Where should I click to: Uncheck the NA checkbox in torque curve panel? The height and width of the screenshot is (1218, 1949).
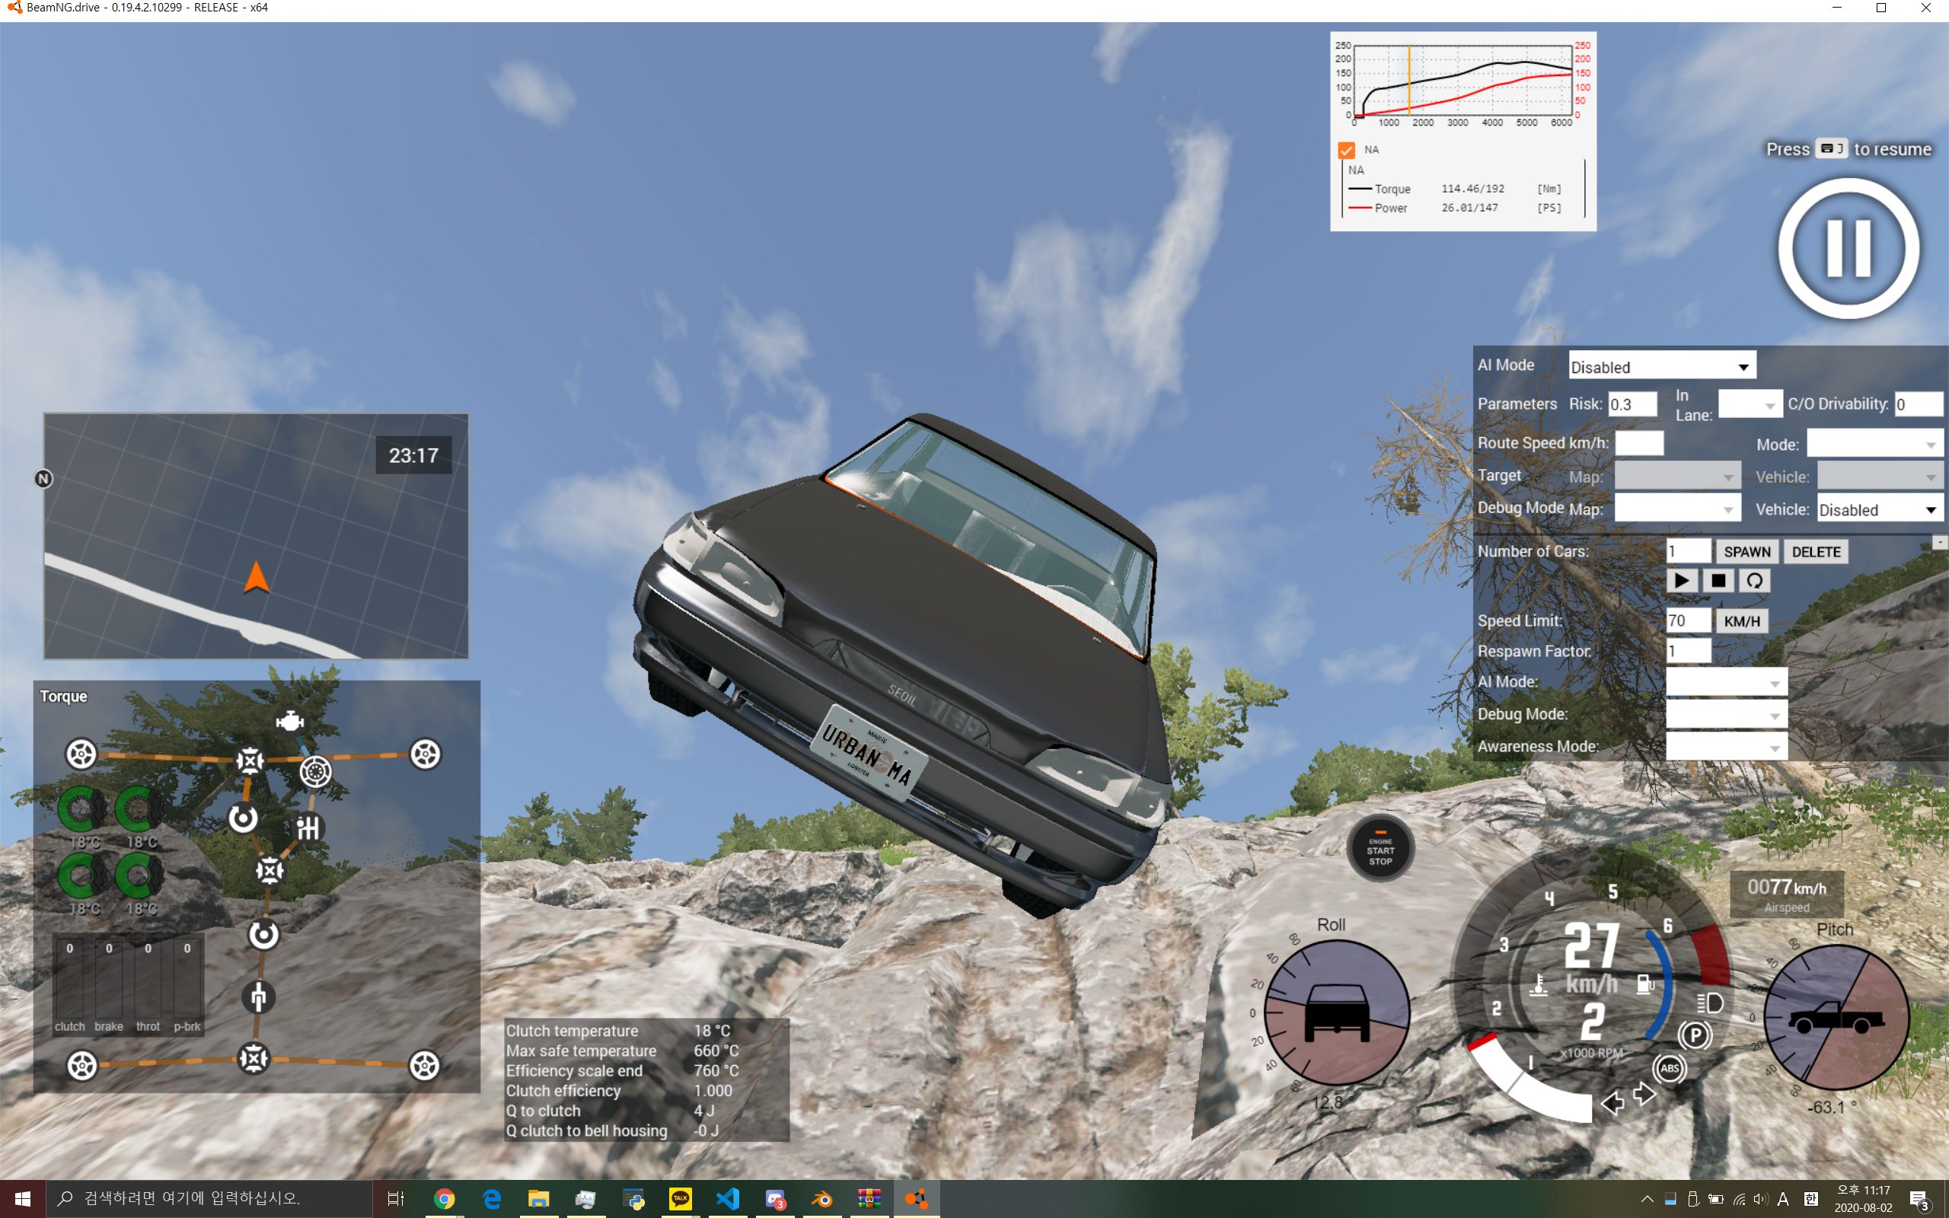(x=1347, y=150)
